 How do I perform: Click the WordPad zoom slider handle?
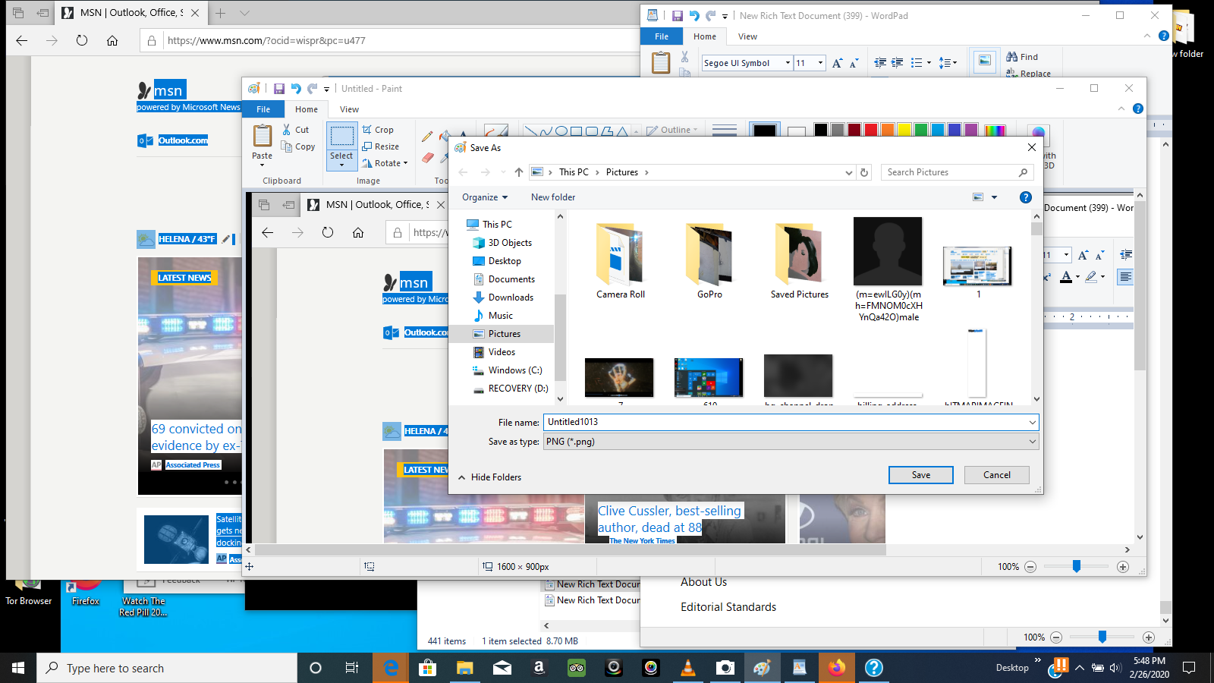pos(1102,637)
